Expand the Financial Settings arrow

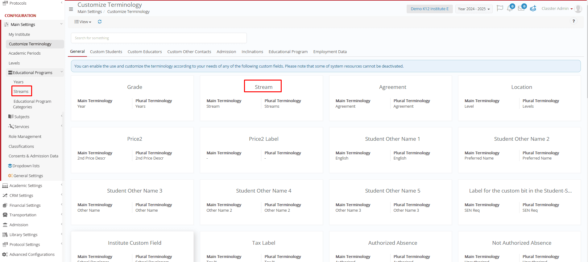(61, 205)
